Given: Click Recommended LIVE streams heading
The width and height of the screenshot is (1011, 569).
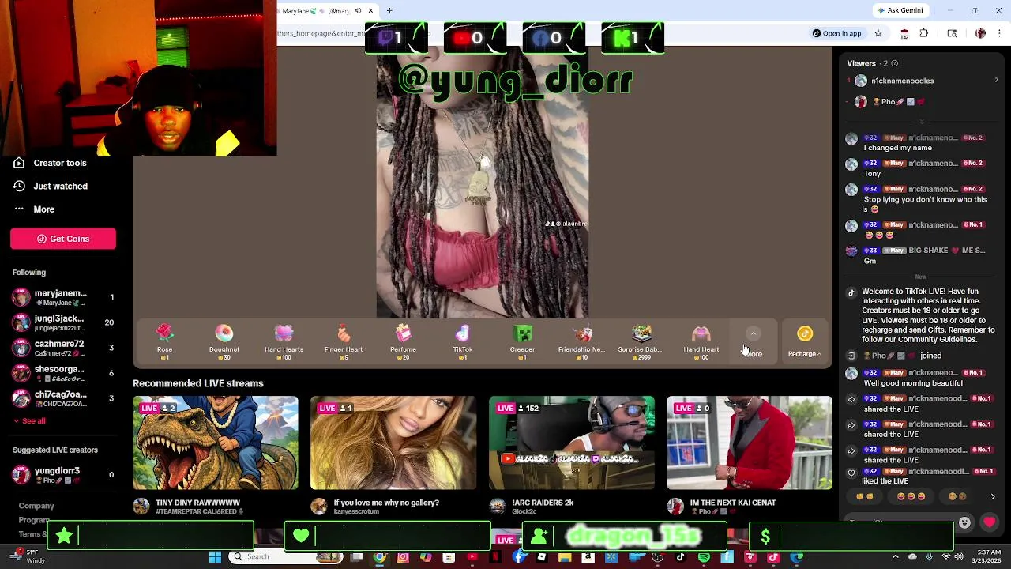Looking at the screenshot, I should (198, 383).
